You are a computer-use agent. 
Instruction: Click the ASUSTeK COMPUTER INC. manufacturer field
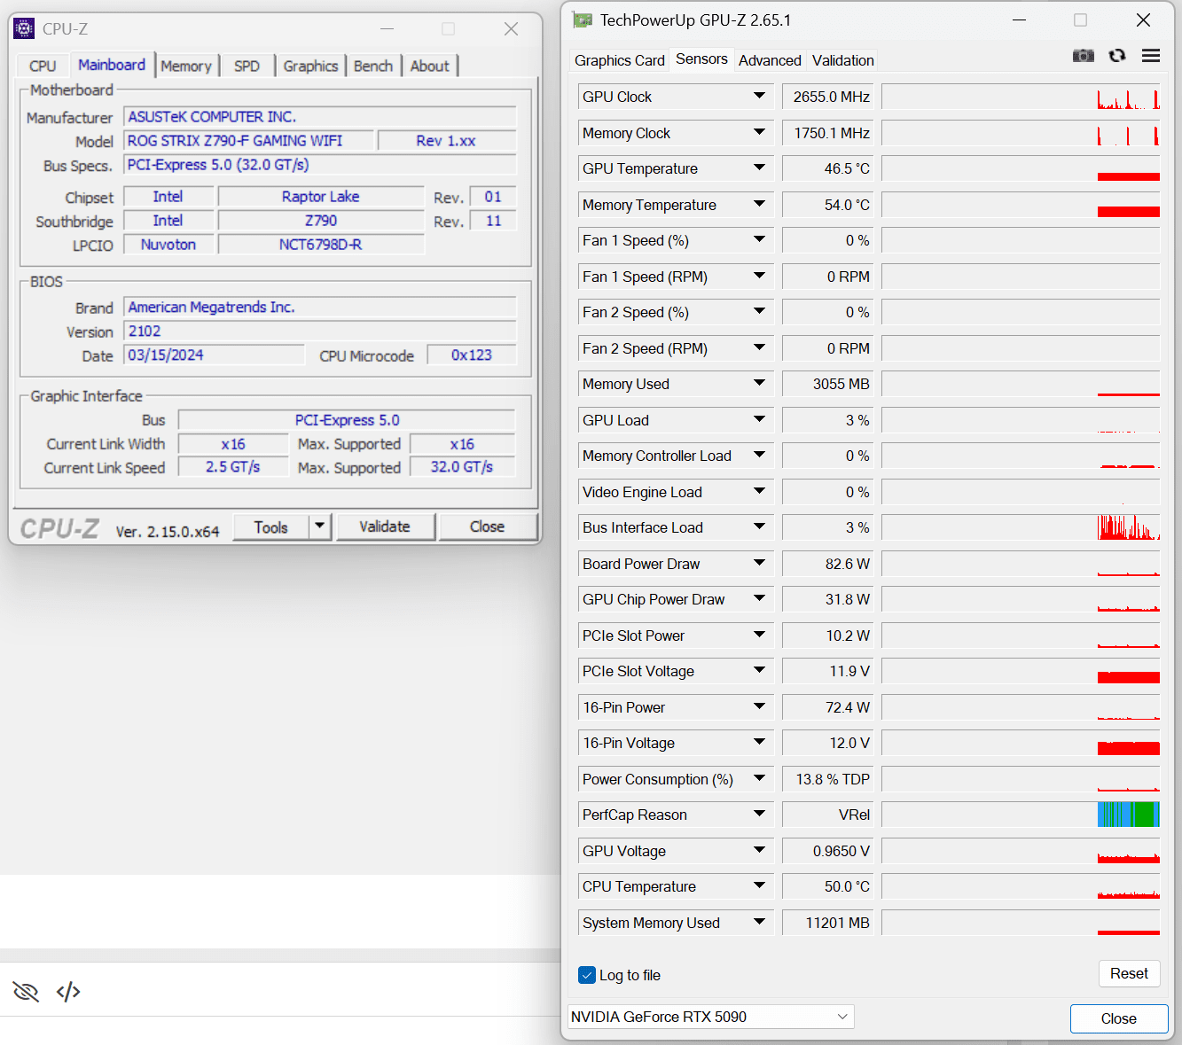[x=320, y=116]
